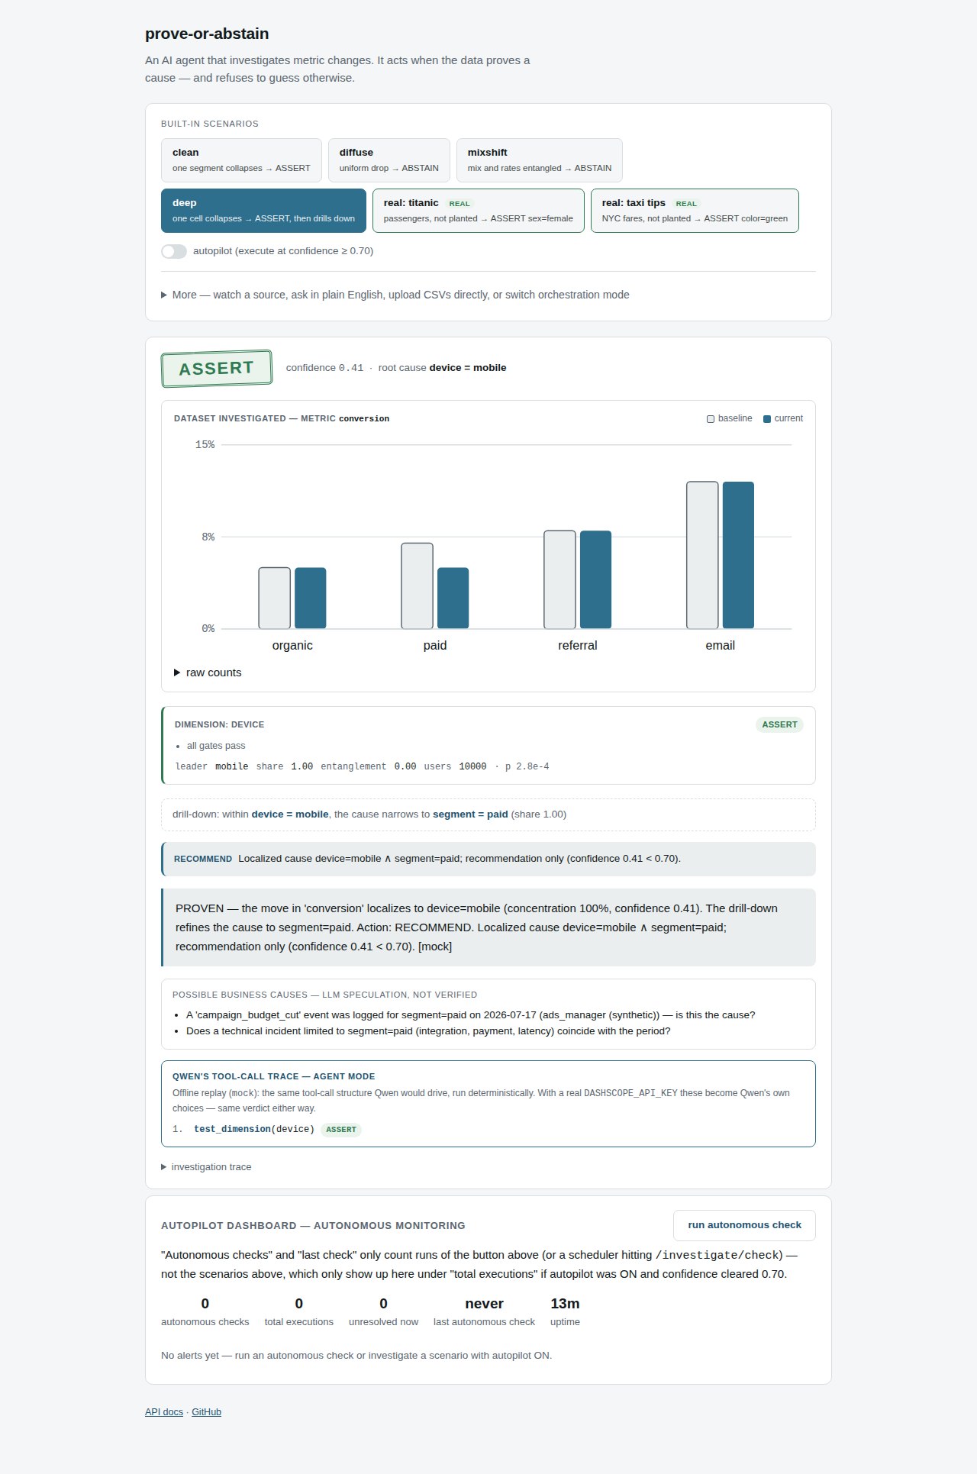Click the 'unresolved now' stat label
977x1474 pixels.
pyautogui.click(x=383, y=1322)
